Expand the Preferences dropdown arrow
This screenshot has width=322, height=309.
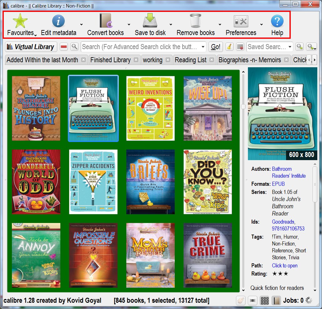tap(261, 24)
